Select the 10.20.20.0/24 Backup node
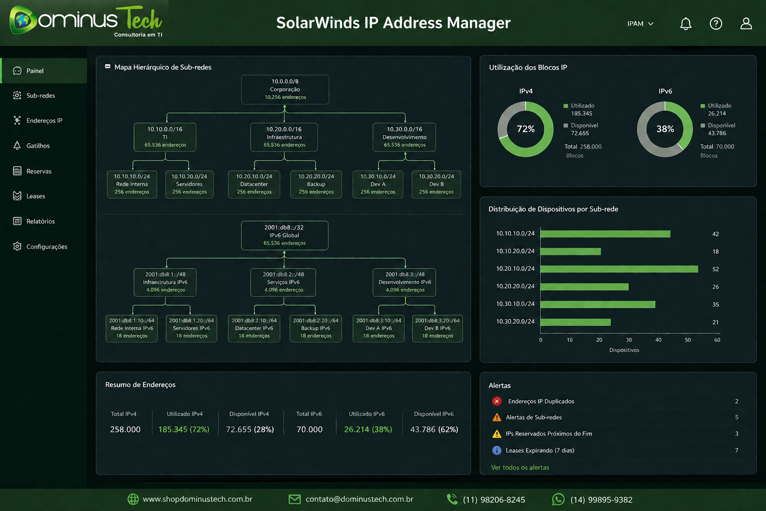766x511 pixels. click(316, 184)
